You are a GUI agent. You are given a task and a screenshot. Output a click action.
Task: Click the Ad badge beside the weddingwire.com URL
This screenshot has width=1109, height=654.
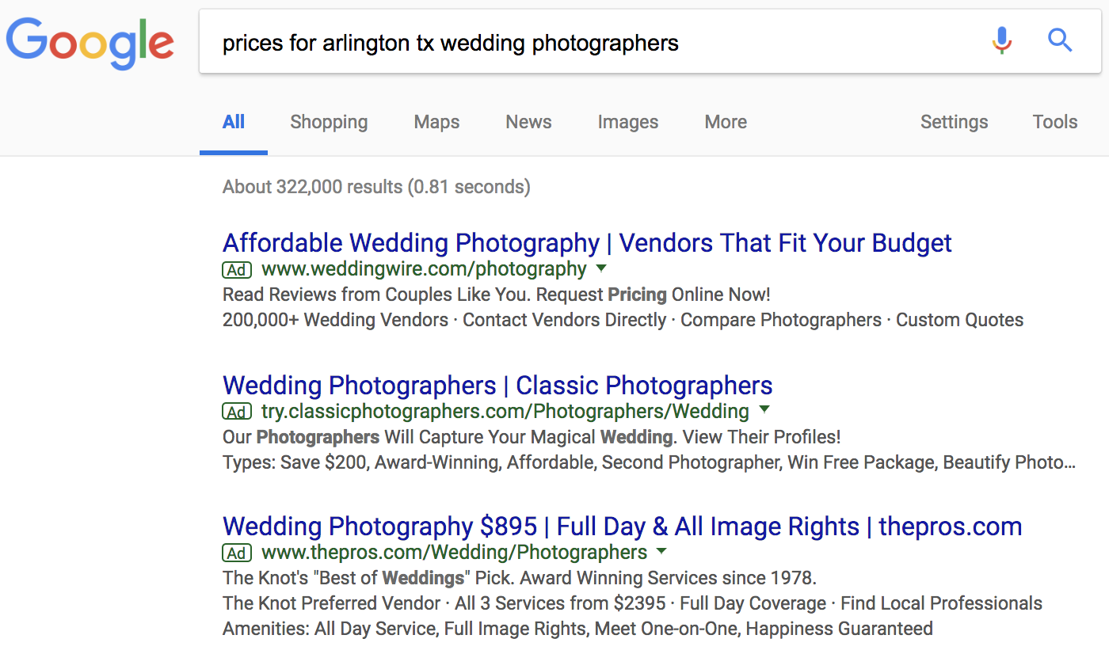(x=237, y=270)
